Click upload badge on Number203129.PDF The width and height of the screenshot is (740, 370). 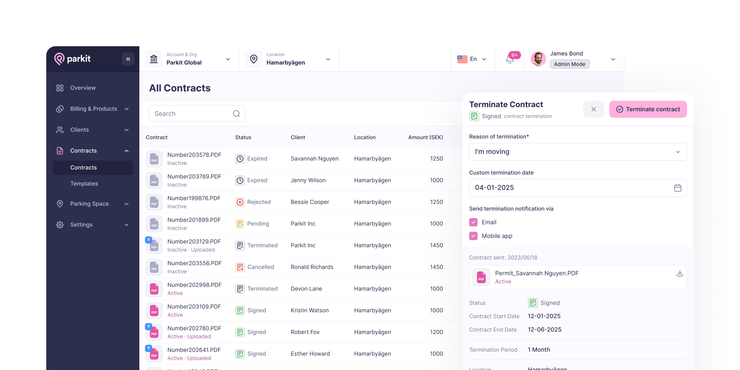click(149, 240)
